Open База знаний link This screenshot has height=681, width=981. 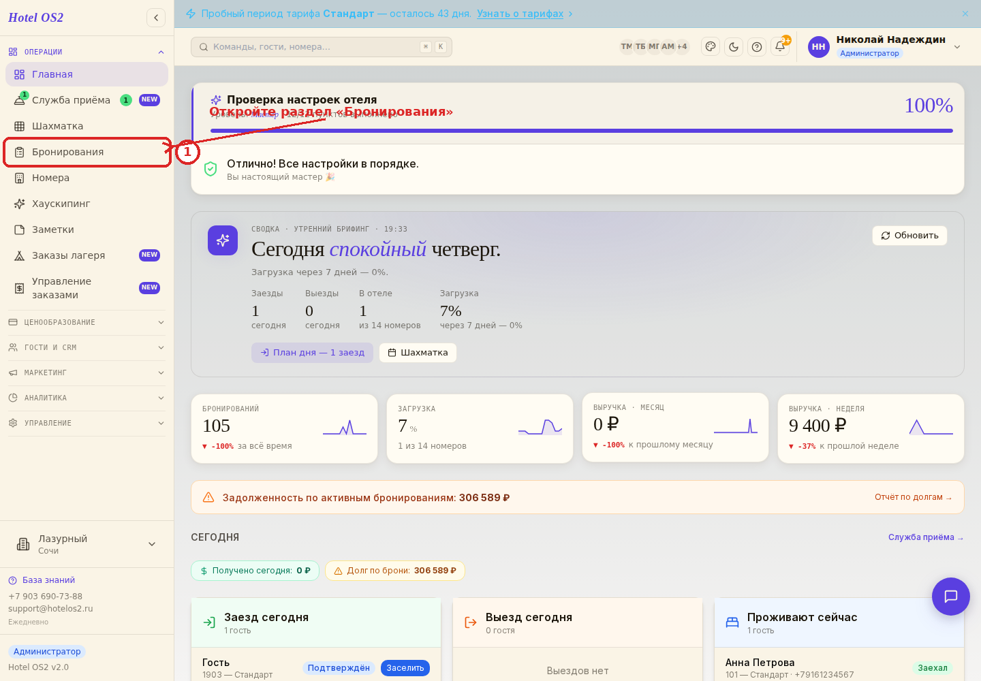[x=42, y=580]
